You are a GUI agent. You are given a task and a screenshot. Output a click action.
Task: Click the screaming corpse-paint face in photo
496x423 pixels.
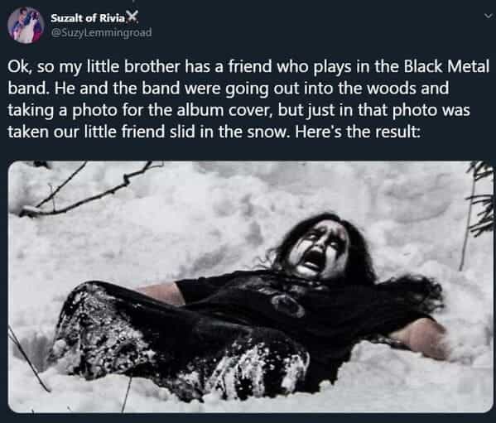pos(318,250)
